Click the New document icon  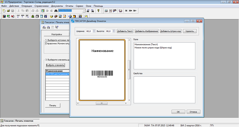[x=4, y=11]
